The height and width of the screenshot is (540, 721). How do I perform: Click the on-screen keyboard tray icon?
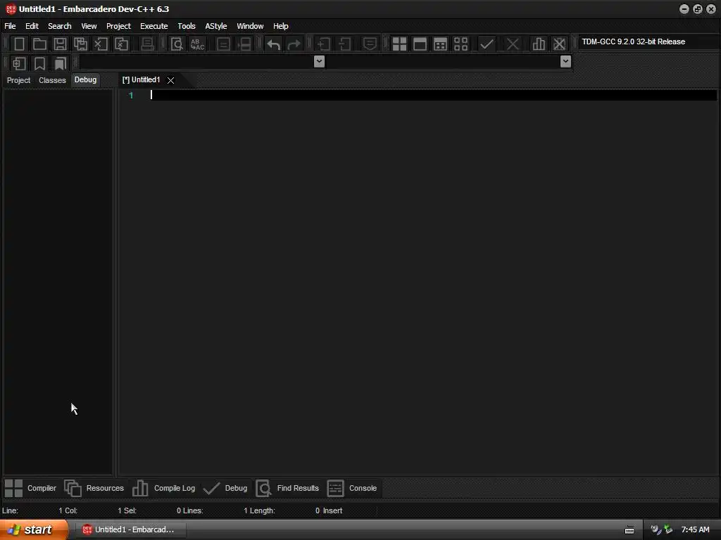pyautogui.click(x=629, y=530)
